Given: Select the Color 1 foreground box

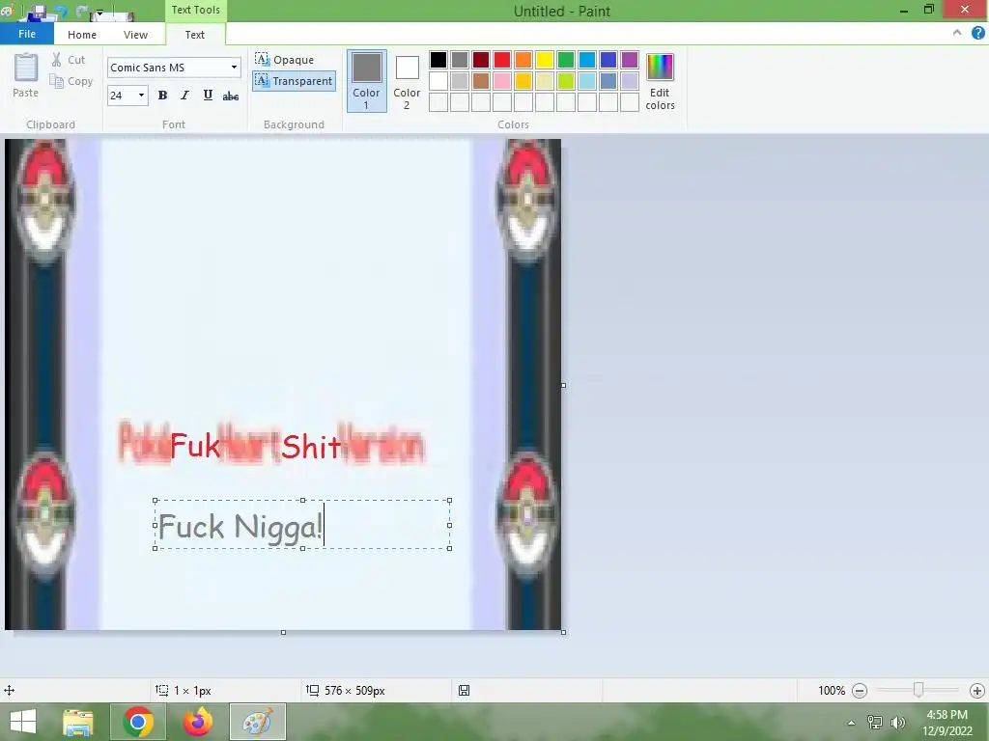Looking at the screenshot, I should point(366,81).
